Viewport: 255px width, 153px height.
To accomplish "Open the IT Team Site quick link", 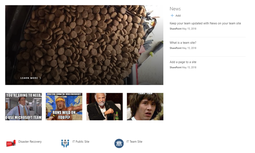I will [x=134, y=142].
